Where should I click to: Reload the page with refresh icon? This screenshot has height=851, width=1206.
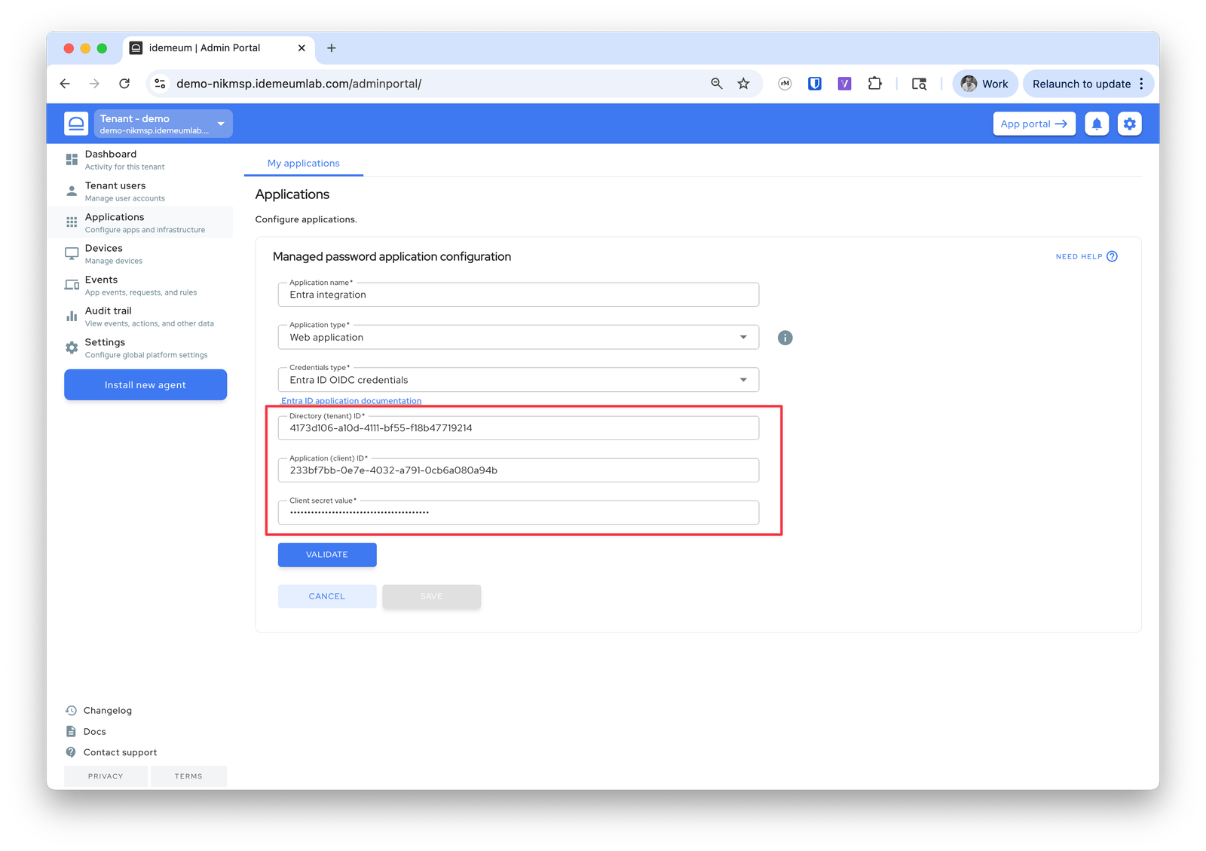(124, 84)
